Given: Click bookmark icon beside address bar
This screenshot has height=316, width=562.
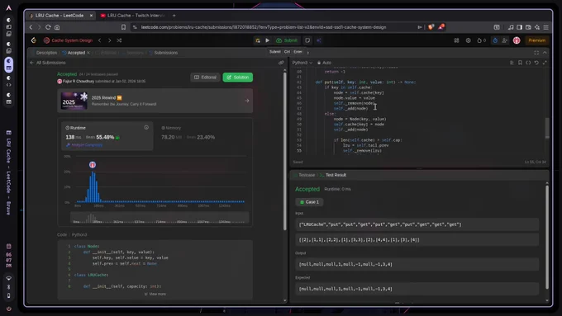Looking at the screenshot, I should coord(123,27).
